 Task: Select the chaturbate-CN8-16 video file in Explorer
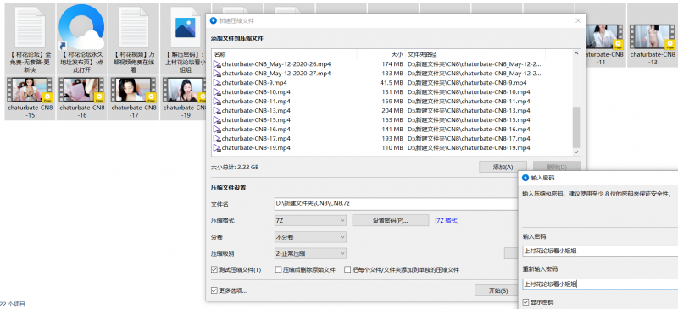tap(81, 90)
